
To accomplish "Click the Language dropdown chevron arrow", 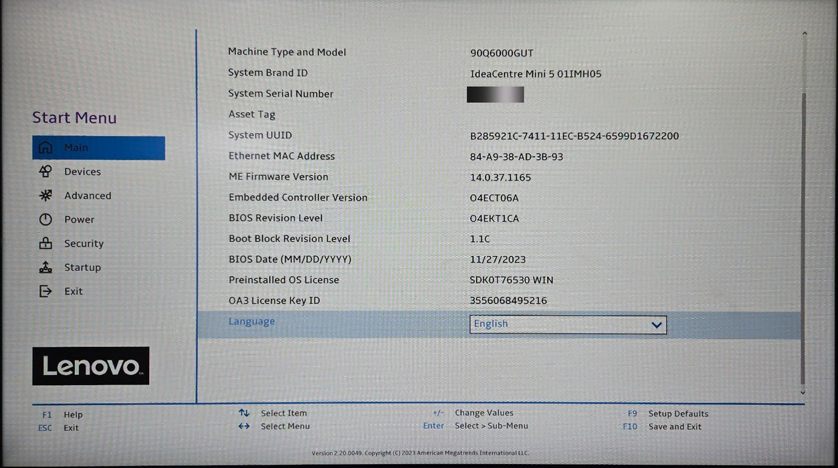I will 657,325.
